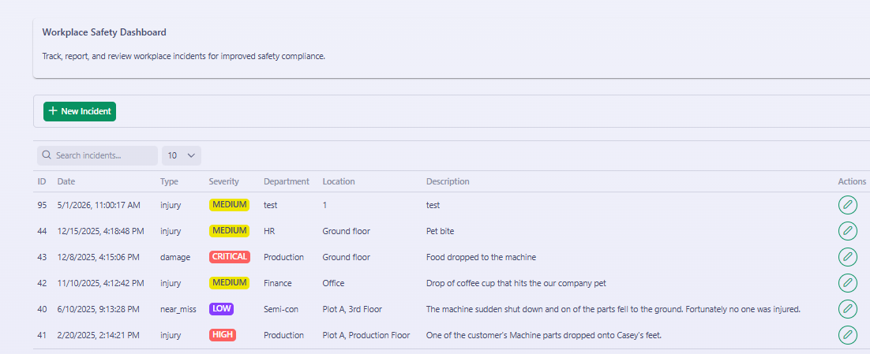Click the Pet bite description
870x354 pixels.
(x=440, y=231)
